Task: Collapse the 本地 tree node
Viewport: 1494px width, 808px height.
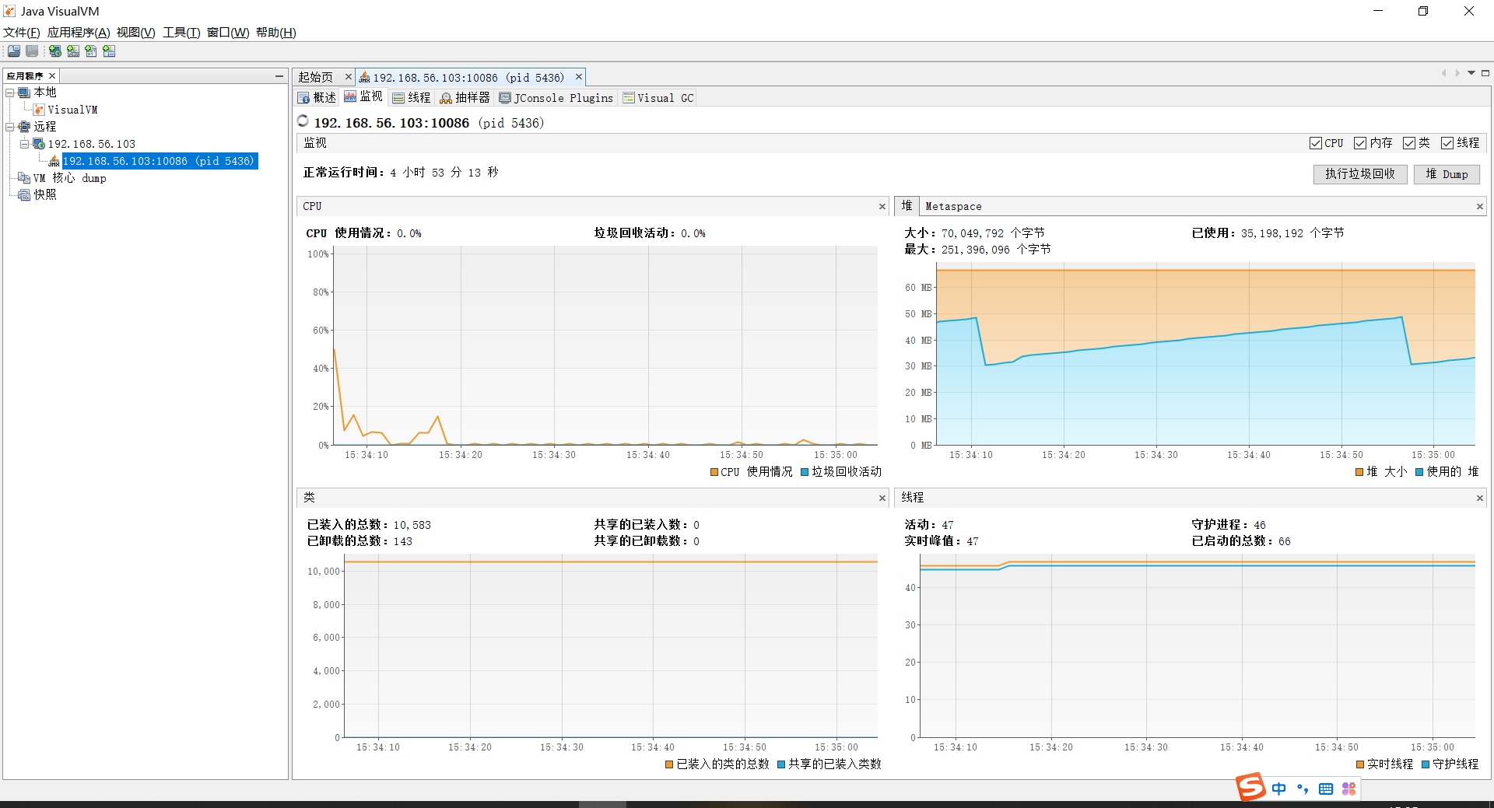Action: point(10,93)
